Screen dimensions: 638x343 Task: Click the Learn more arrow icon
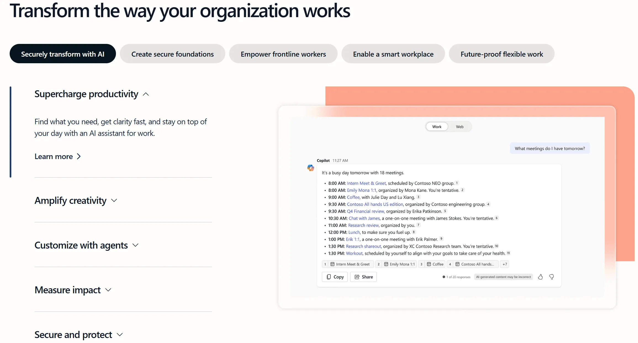coord(79,157)
